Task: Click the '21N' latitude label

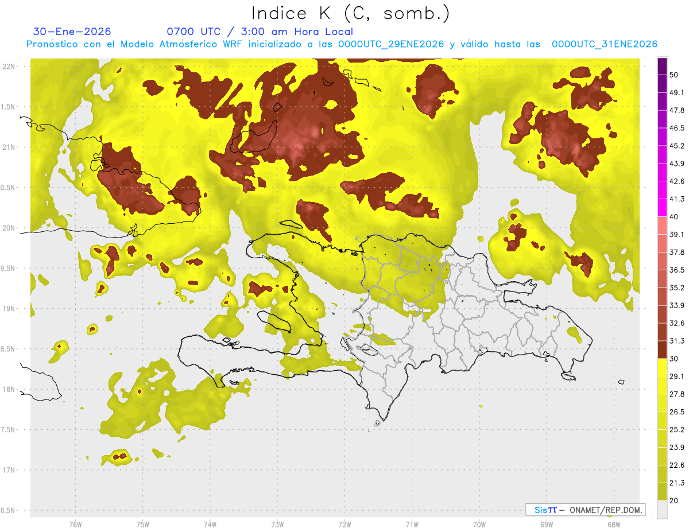Action: pyautogui.click(x=8, y=147)
